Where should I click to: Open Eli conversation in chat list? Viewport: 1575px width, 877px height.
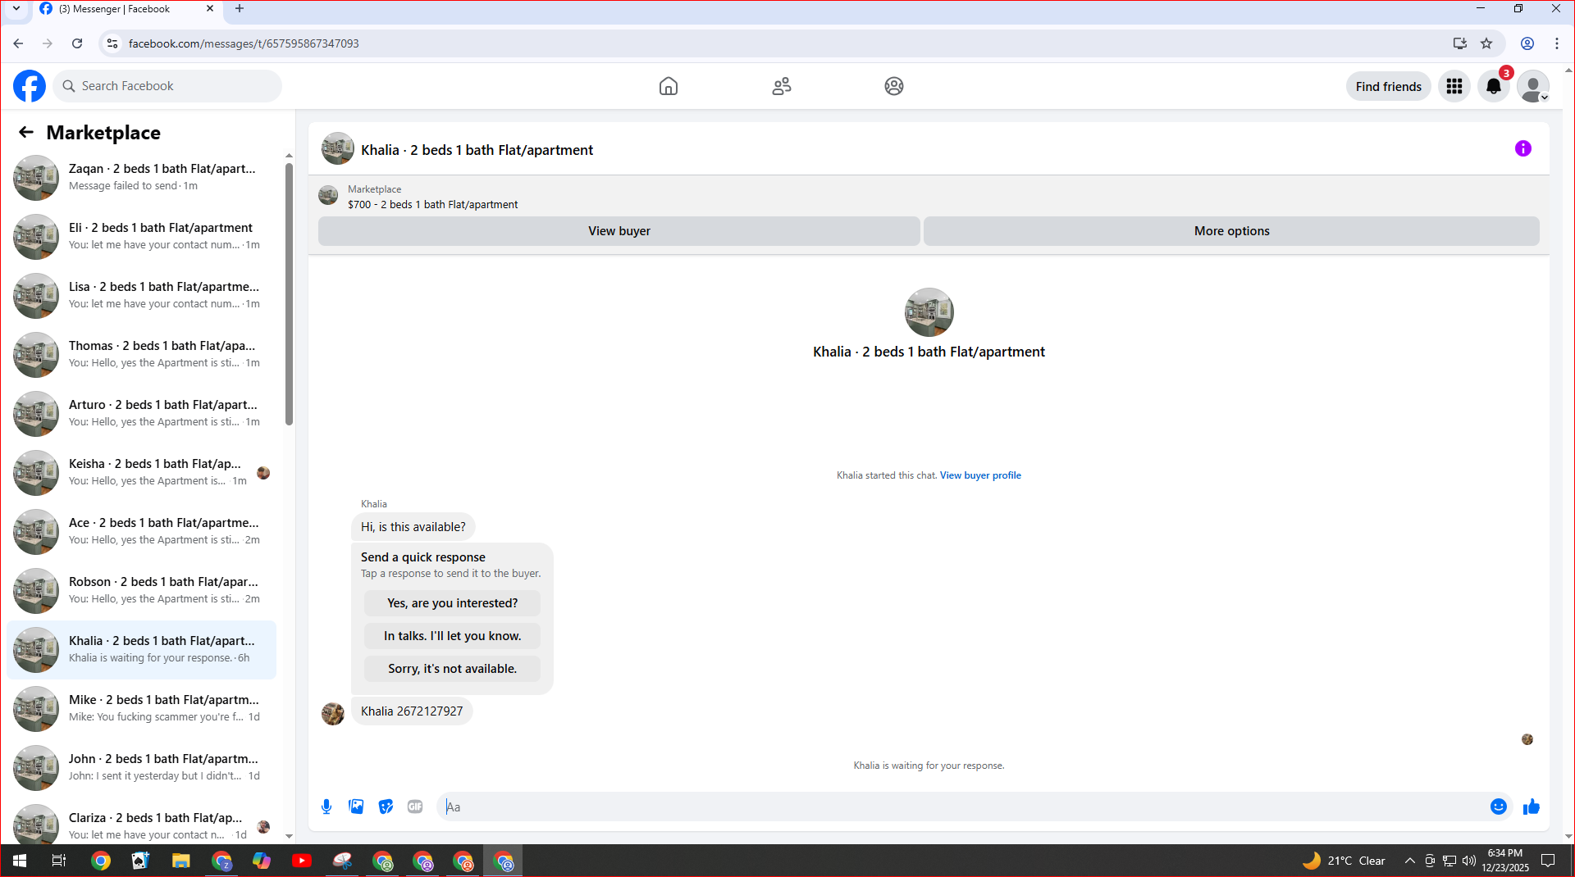142,236
